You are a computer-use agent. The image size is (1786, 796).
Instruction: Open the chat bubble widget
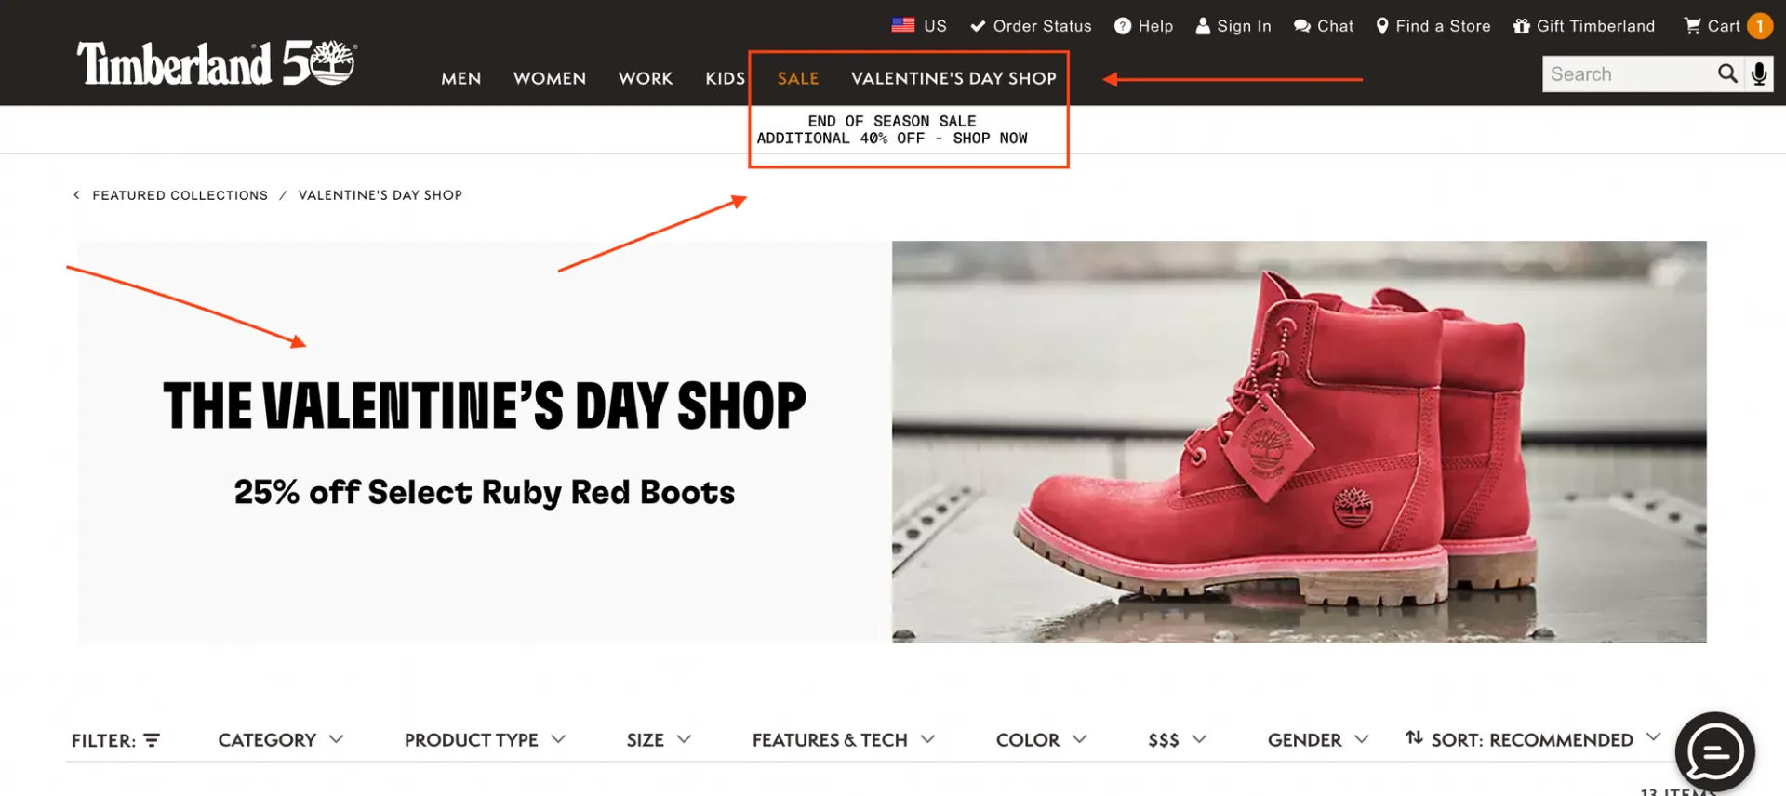tap(1714, 752)
